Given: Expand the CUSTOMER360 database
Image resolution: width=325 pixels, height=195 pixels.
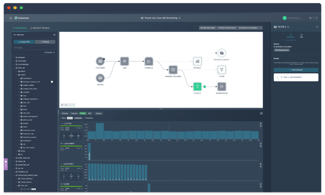Looking at the screenshot, I should pos(14,65).
